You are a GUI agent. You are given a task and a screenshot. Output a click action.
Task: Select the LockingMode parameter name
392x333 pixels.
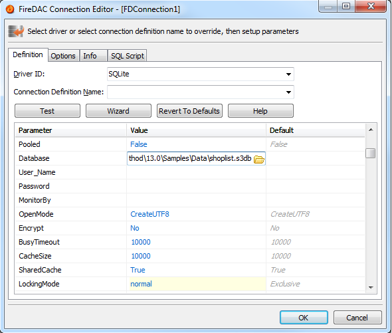(39, 284)
